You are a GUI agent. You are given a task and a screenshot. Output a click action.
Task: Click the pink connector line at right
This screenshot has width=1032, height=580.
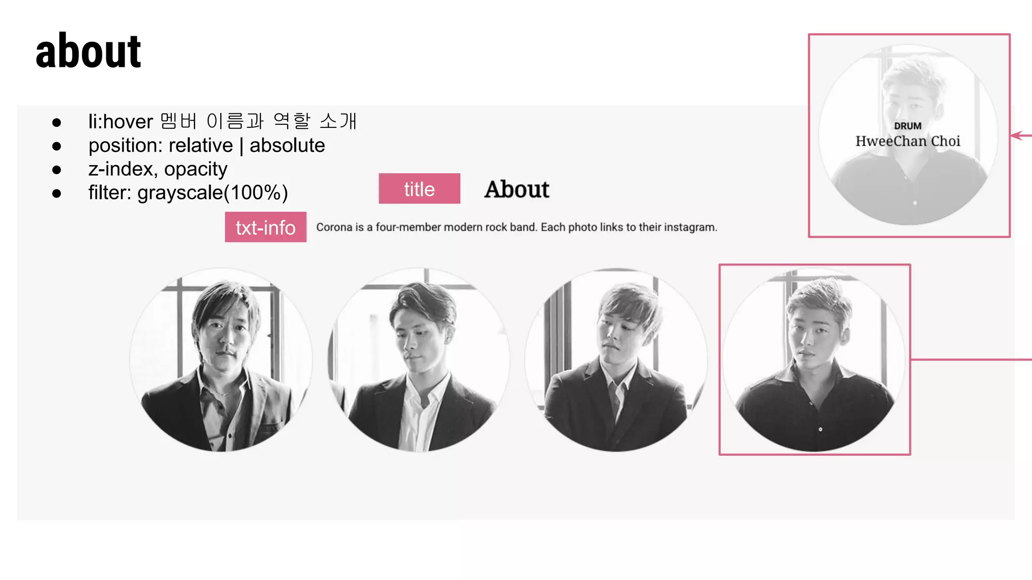(971, 359)
